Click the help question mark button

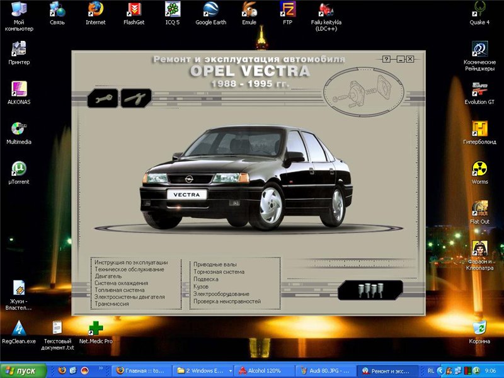pyautogui.click(x=386, y=59)
